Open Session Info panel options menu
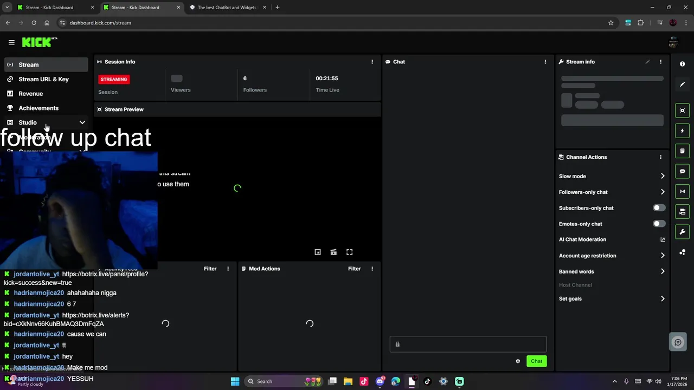This screenshot has height=390, width=694. point(372,62)
